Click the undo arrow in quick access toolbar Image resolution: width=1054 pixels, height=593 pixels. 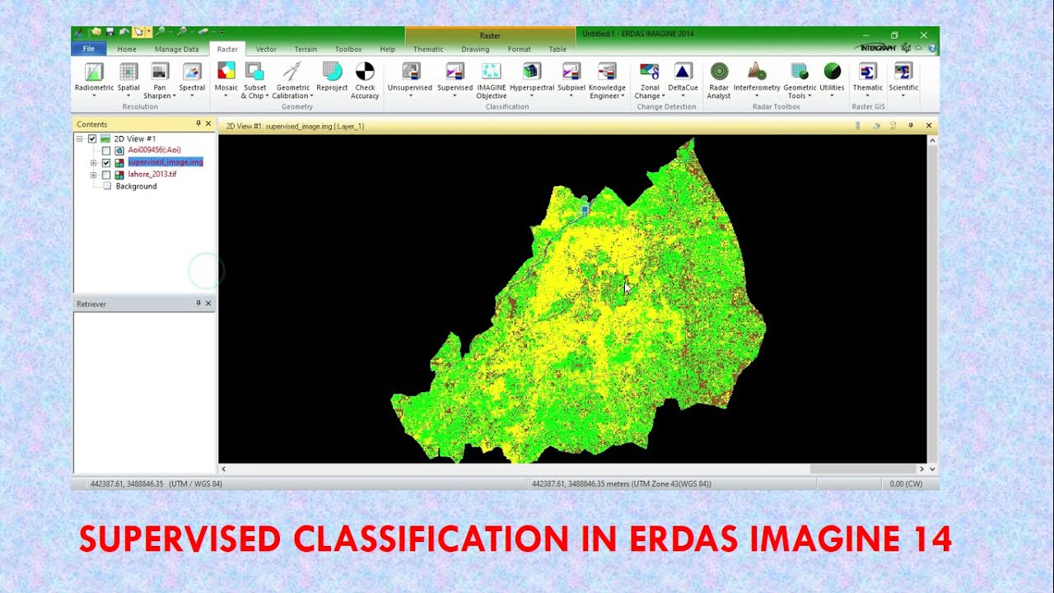pos(124,32)
